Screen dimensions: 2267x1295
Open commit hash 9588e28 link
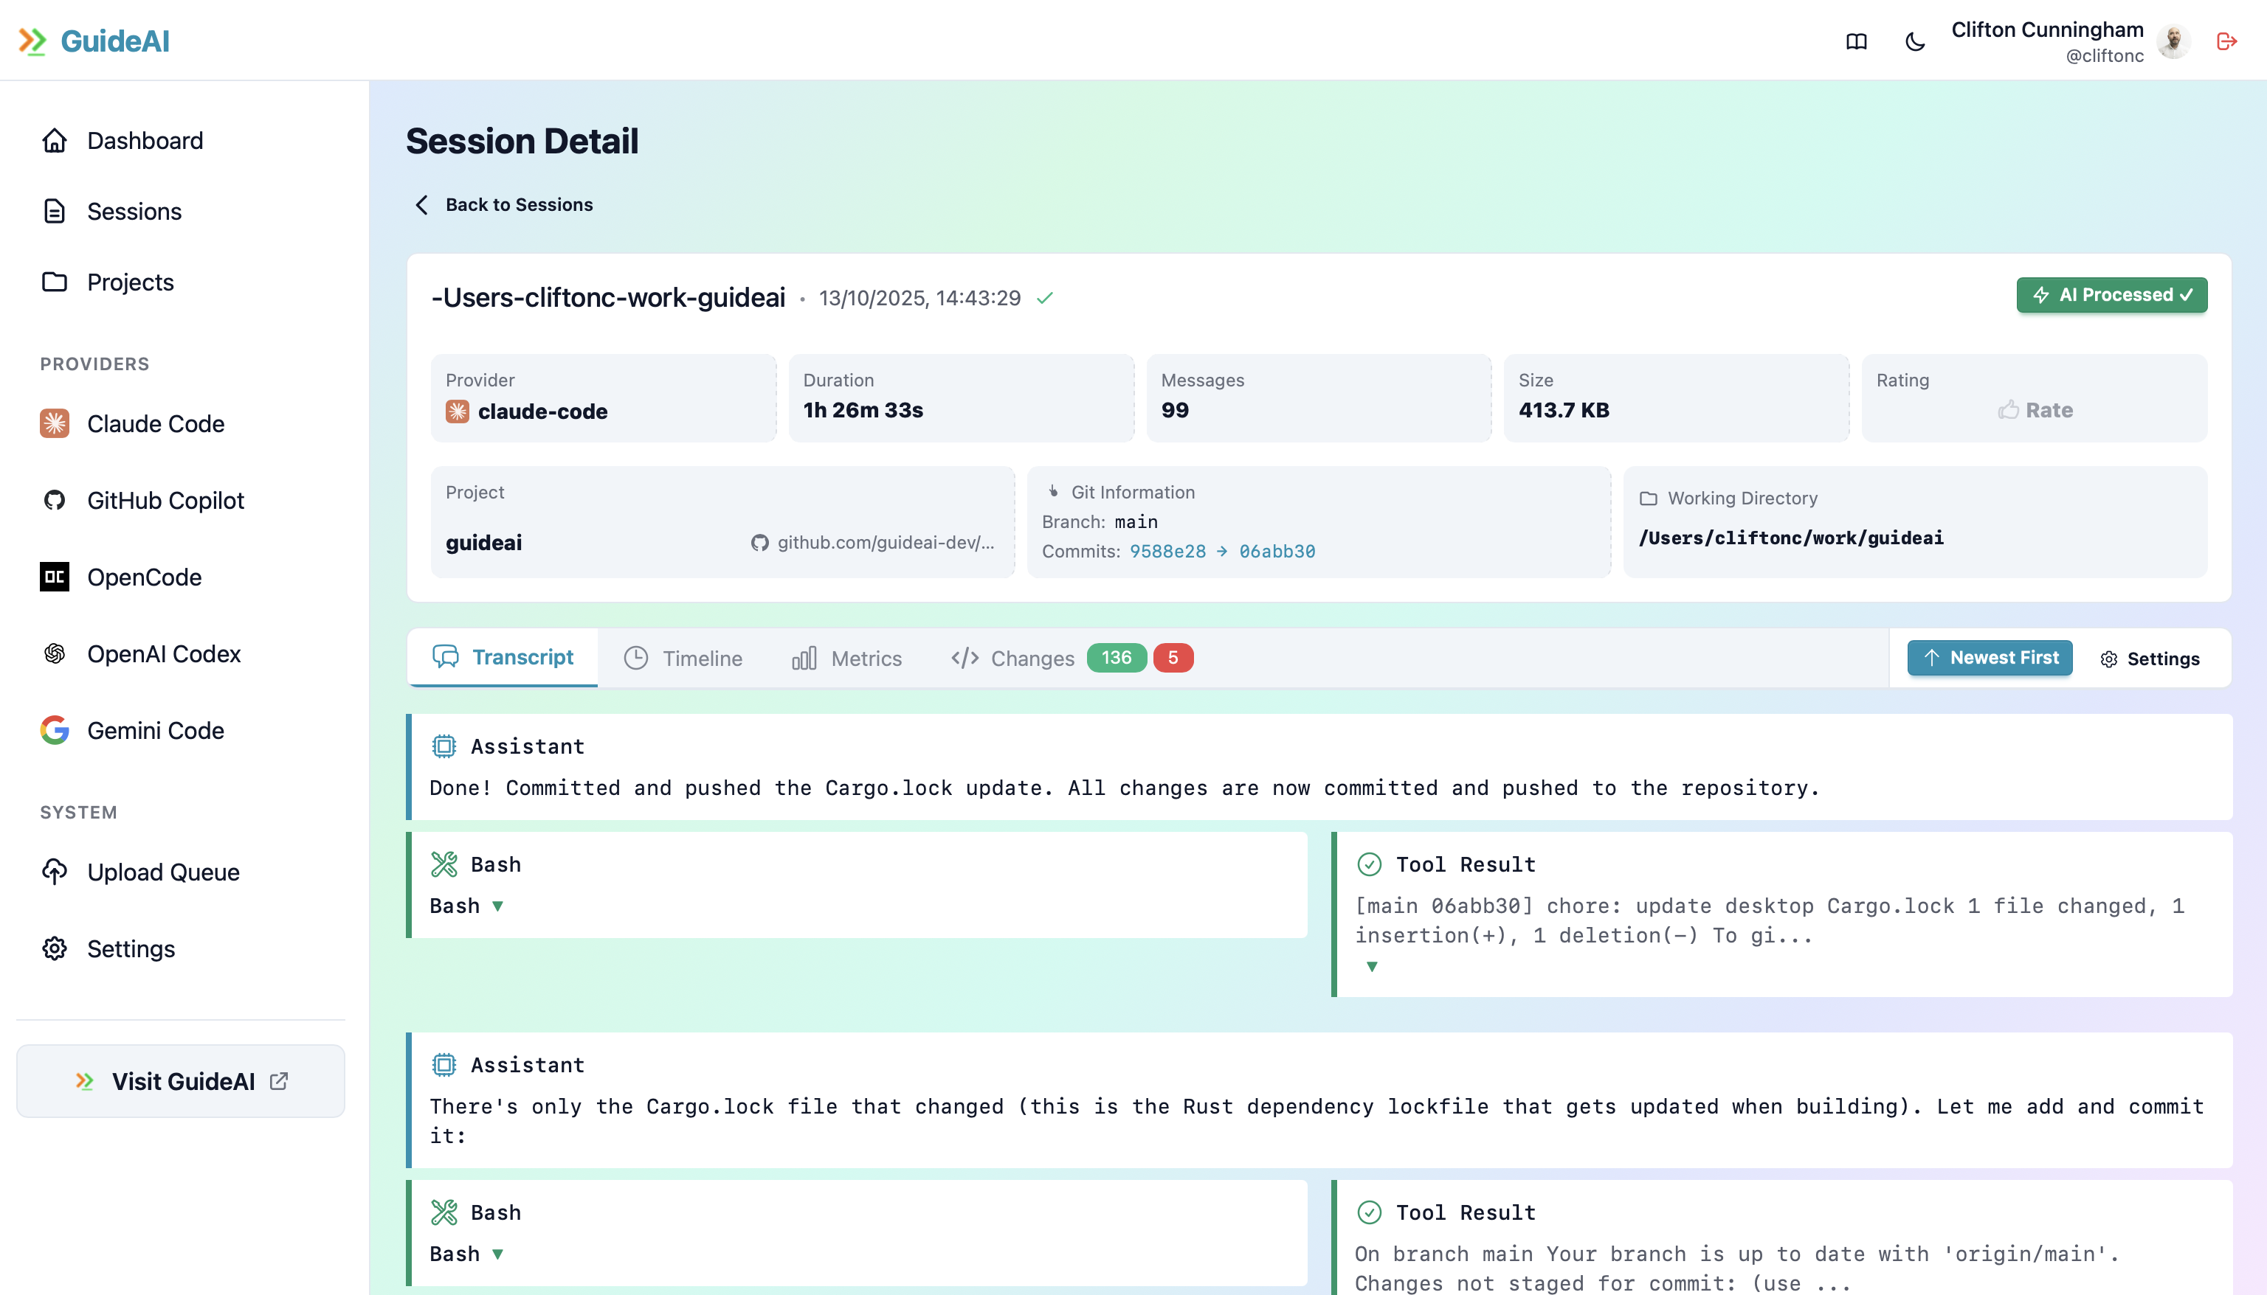click(1167, 552)
